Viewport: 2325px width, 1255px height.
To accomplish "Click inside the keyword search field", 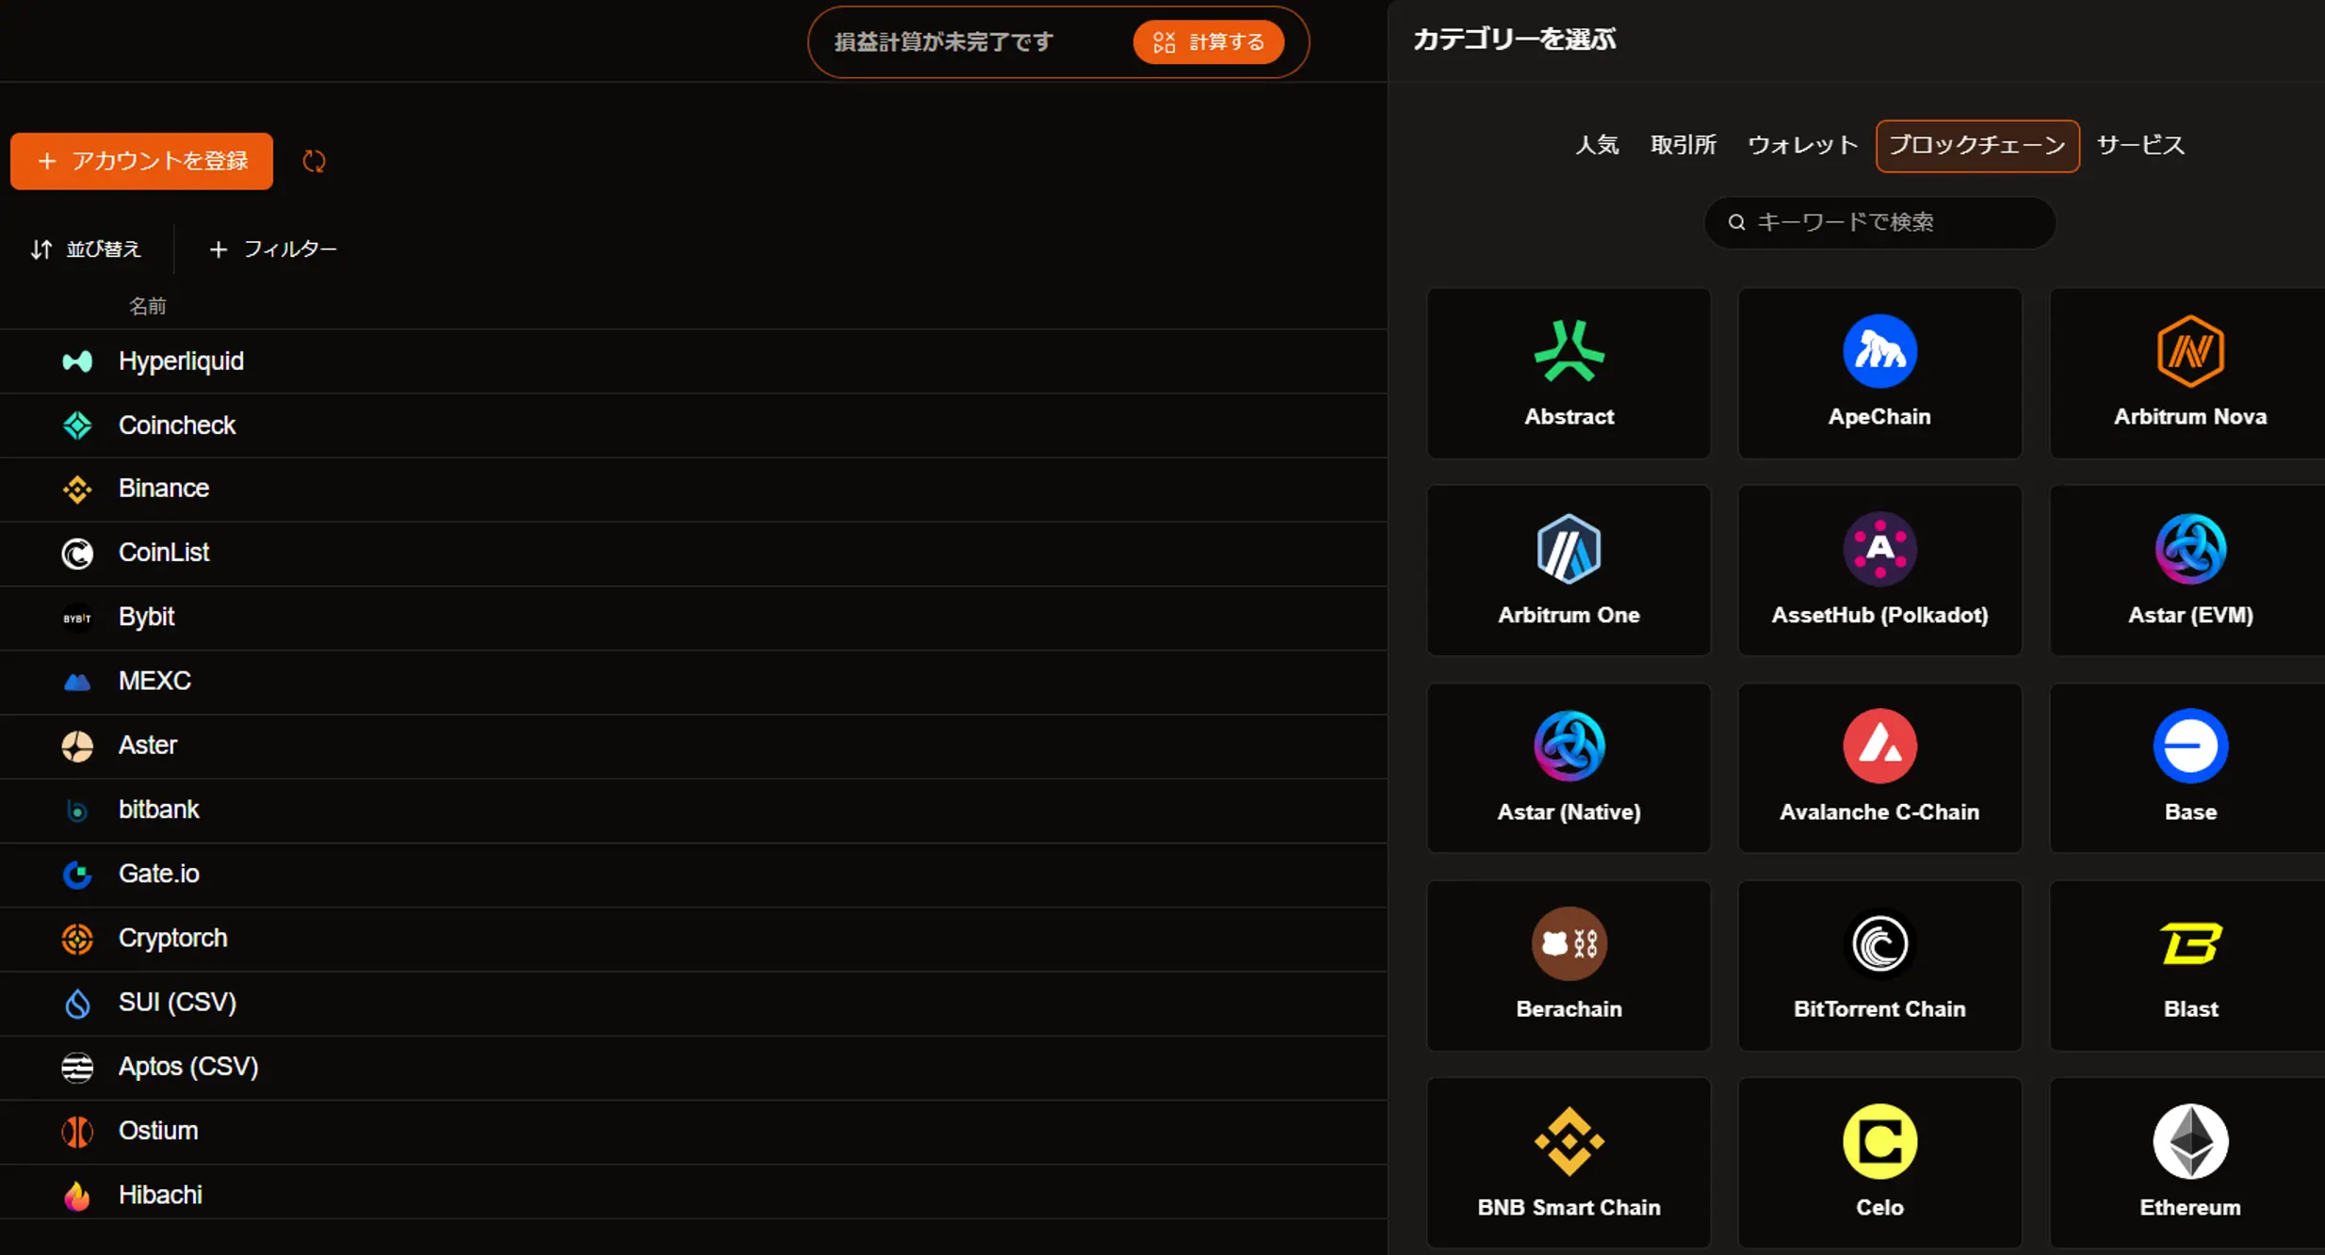I will [x=1878, y=222].
